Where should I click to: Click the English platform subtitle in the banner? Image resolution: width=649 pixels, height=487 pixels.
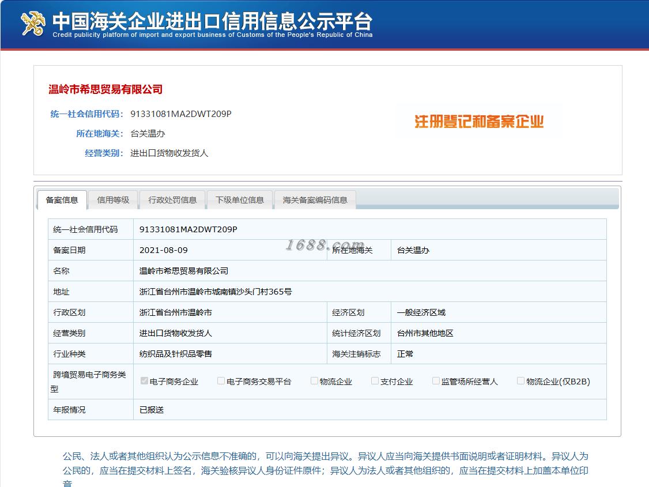click(212, 35)
